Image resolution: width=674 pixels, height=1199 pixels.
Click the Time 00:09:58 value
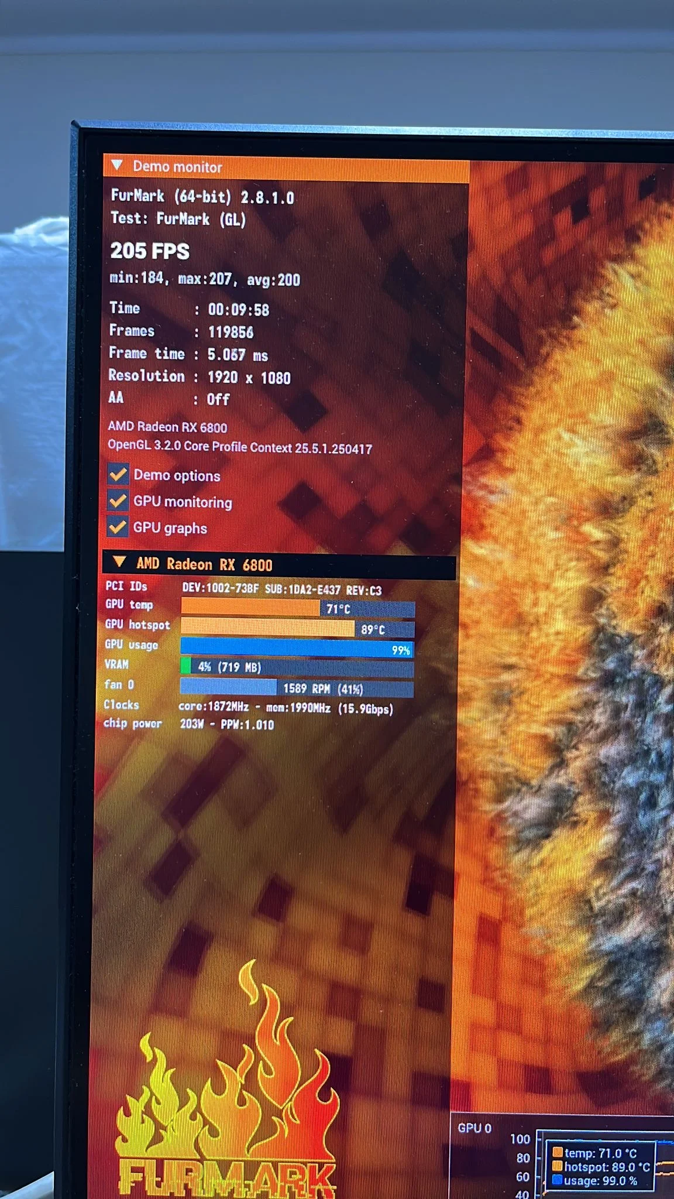tap(239, 310)
